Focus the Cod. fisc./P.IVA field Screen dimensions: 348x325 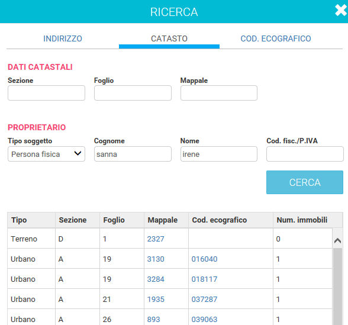pos(305,154)
